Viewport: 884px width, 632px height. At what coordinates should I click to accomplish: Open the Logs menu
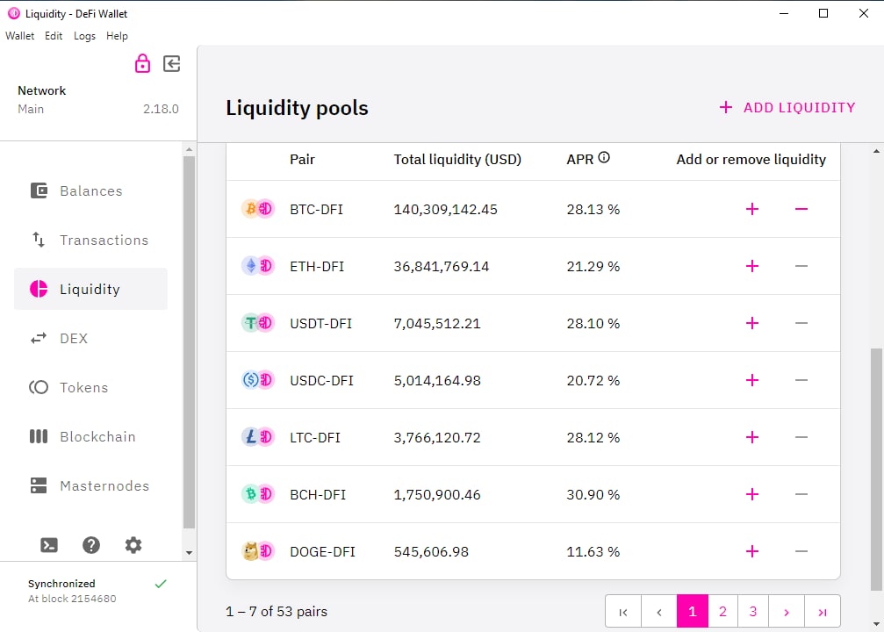coord(84,36)
